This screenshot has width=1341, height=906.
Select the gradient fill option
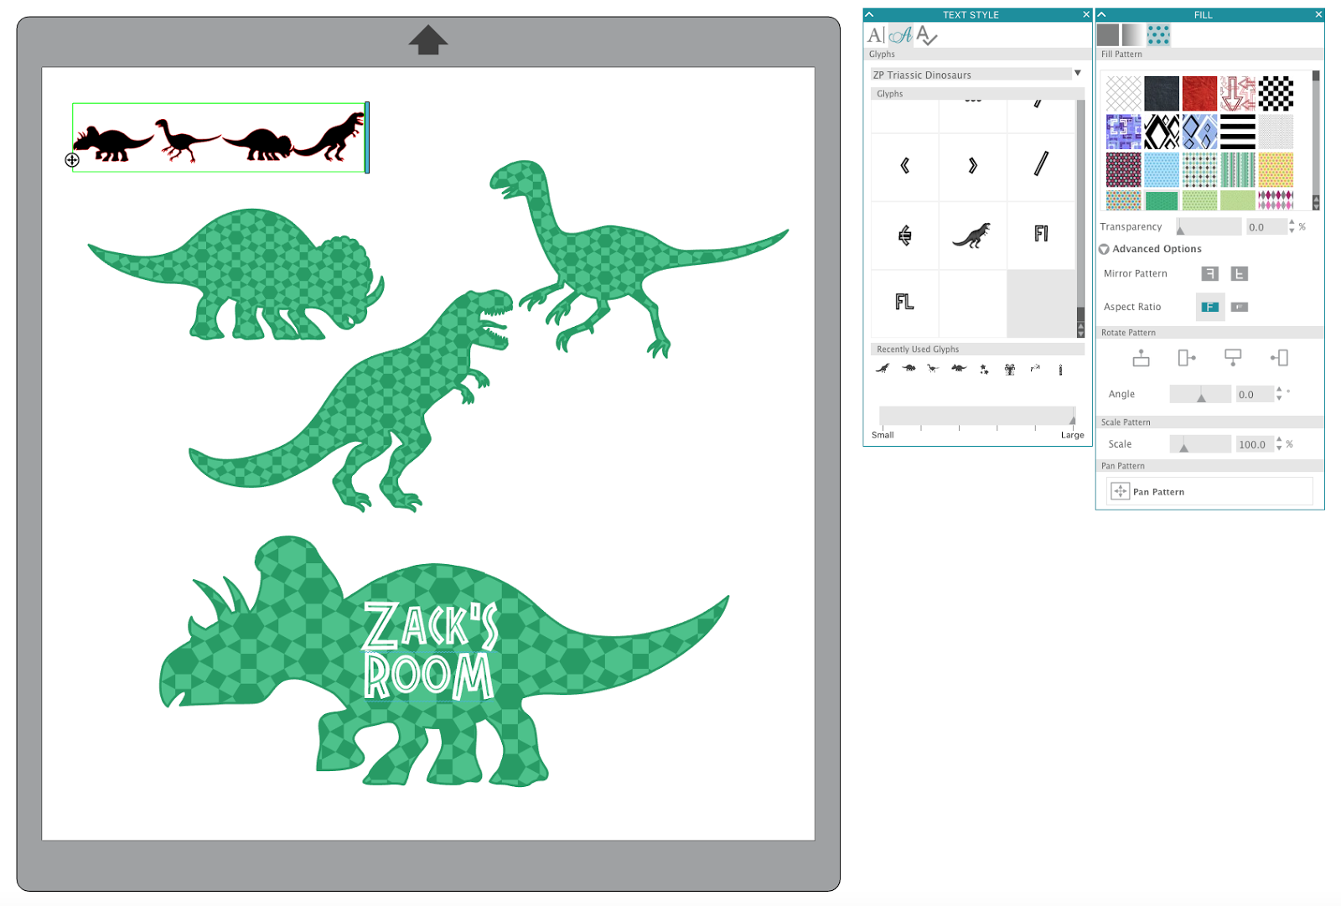[x=1132, y=34]
